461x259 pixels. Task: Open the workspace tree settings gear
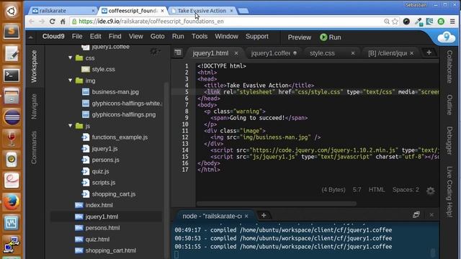point(154,52)
